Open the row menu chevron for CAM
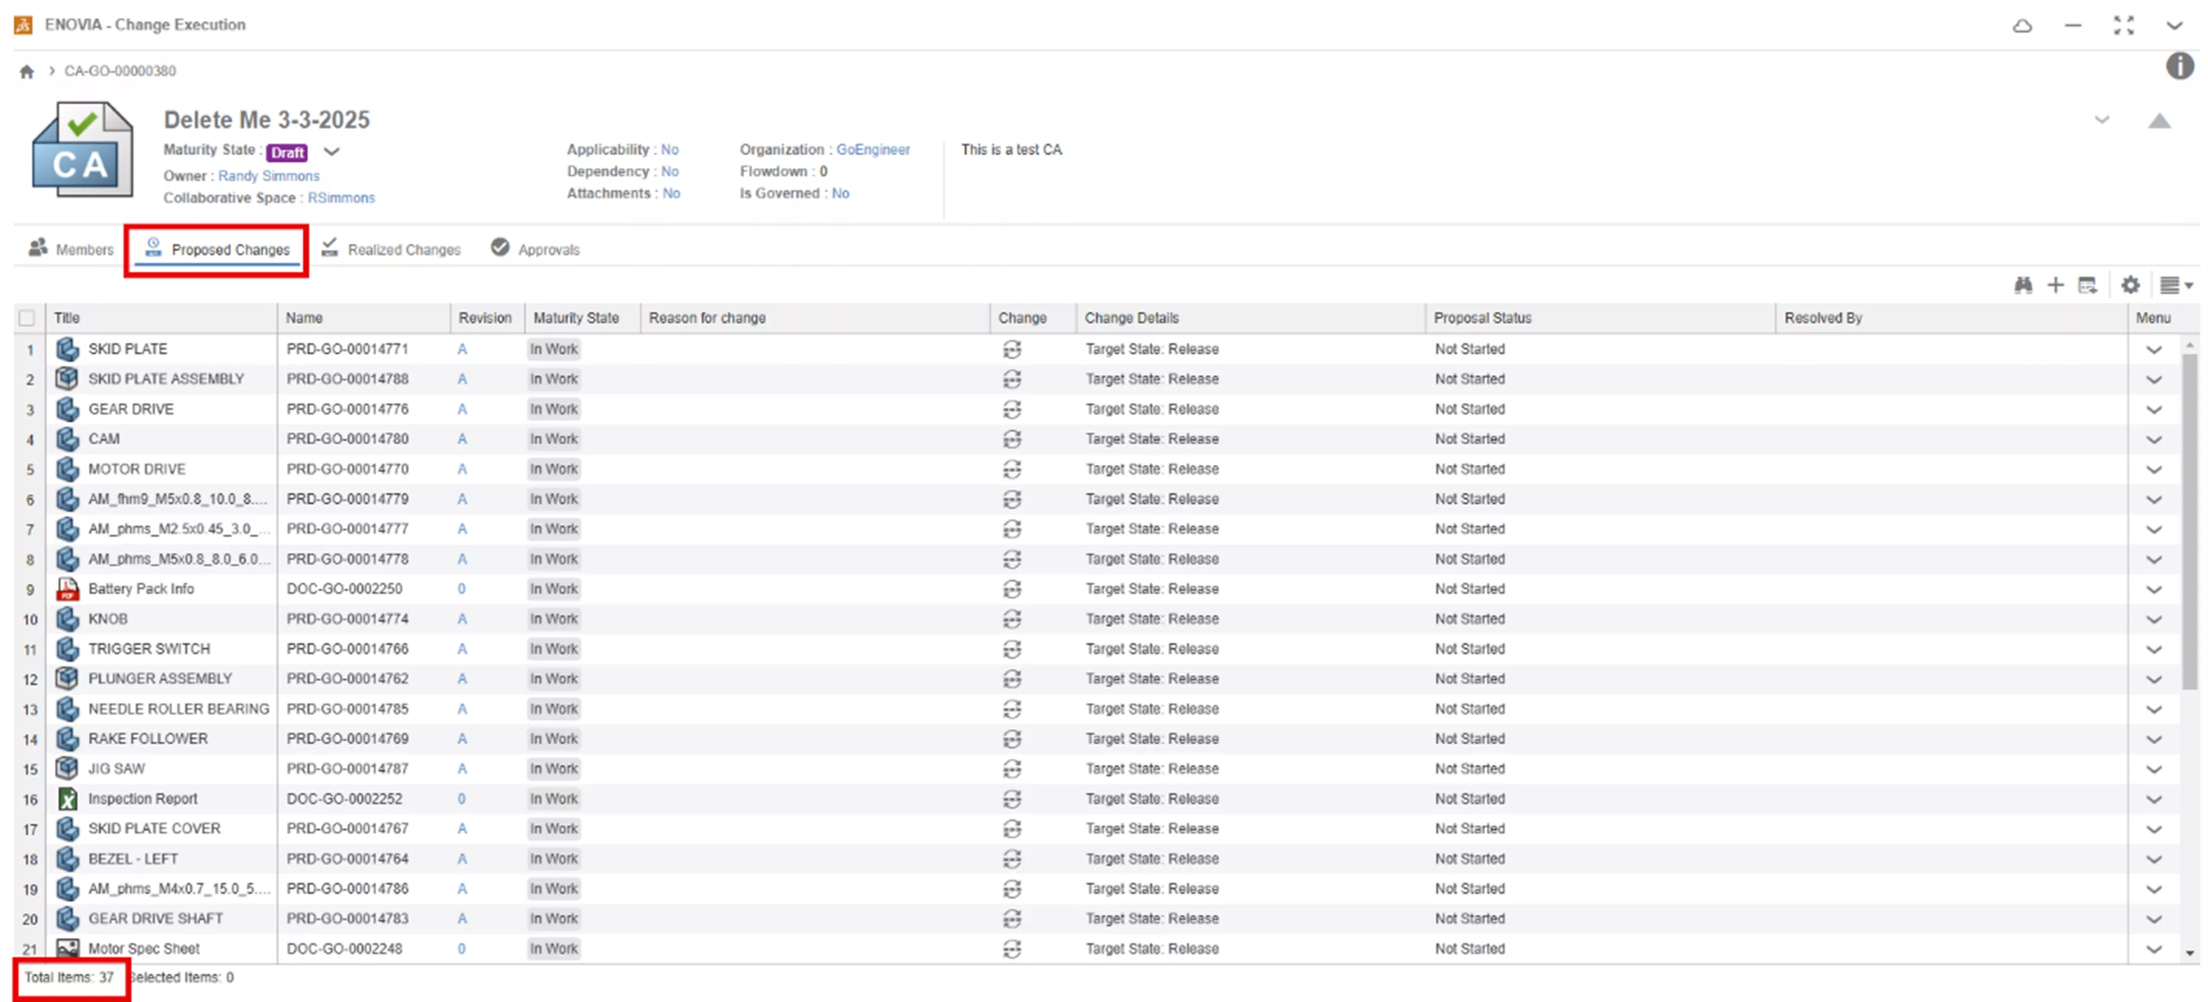Screen dimensions: 2208x1002 pos(2153,440)
